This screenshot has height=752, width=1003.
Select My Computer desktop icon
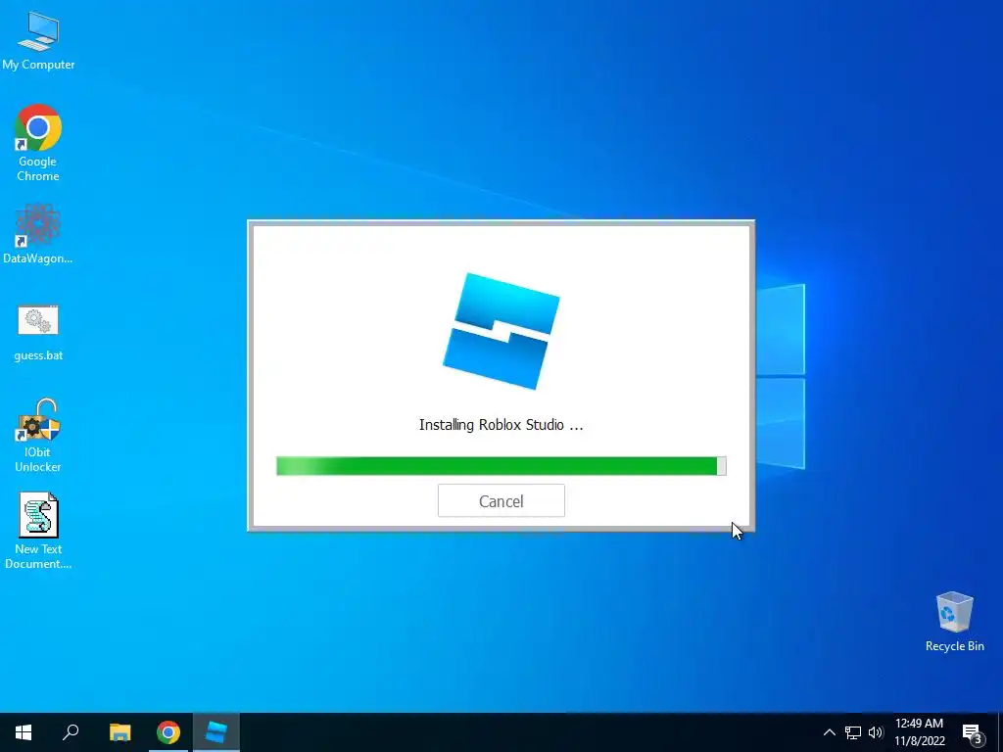38,40
